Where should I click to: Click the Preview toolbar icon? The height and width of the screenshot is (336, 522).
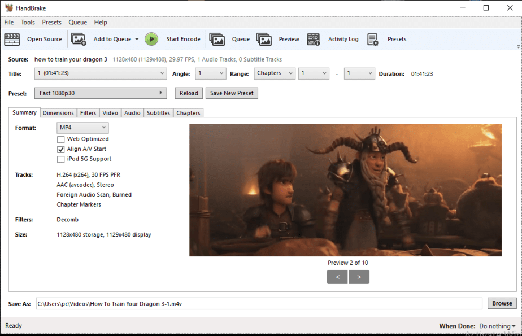[264, 39]
